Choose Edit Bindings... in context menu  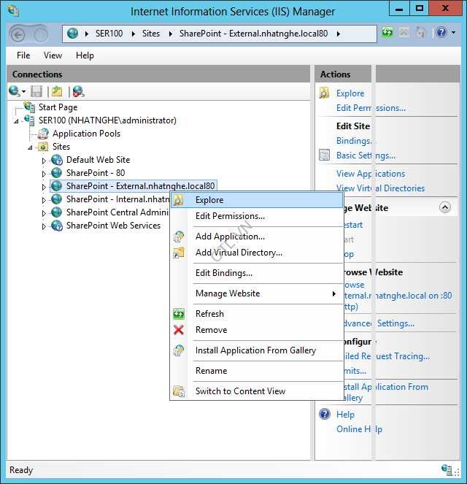click(257, 273)
